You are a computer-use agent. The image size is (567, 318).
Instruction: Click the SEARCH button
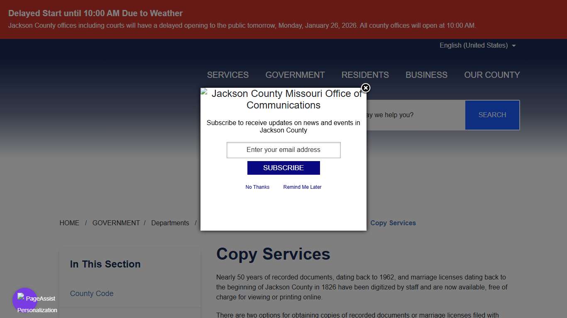[x=492, y=115]
